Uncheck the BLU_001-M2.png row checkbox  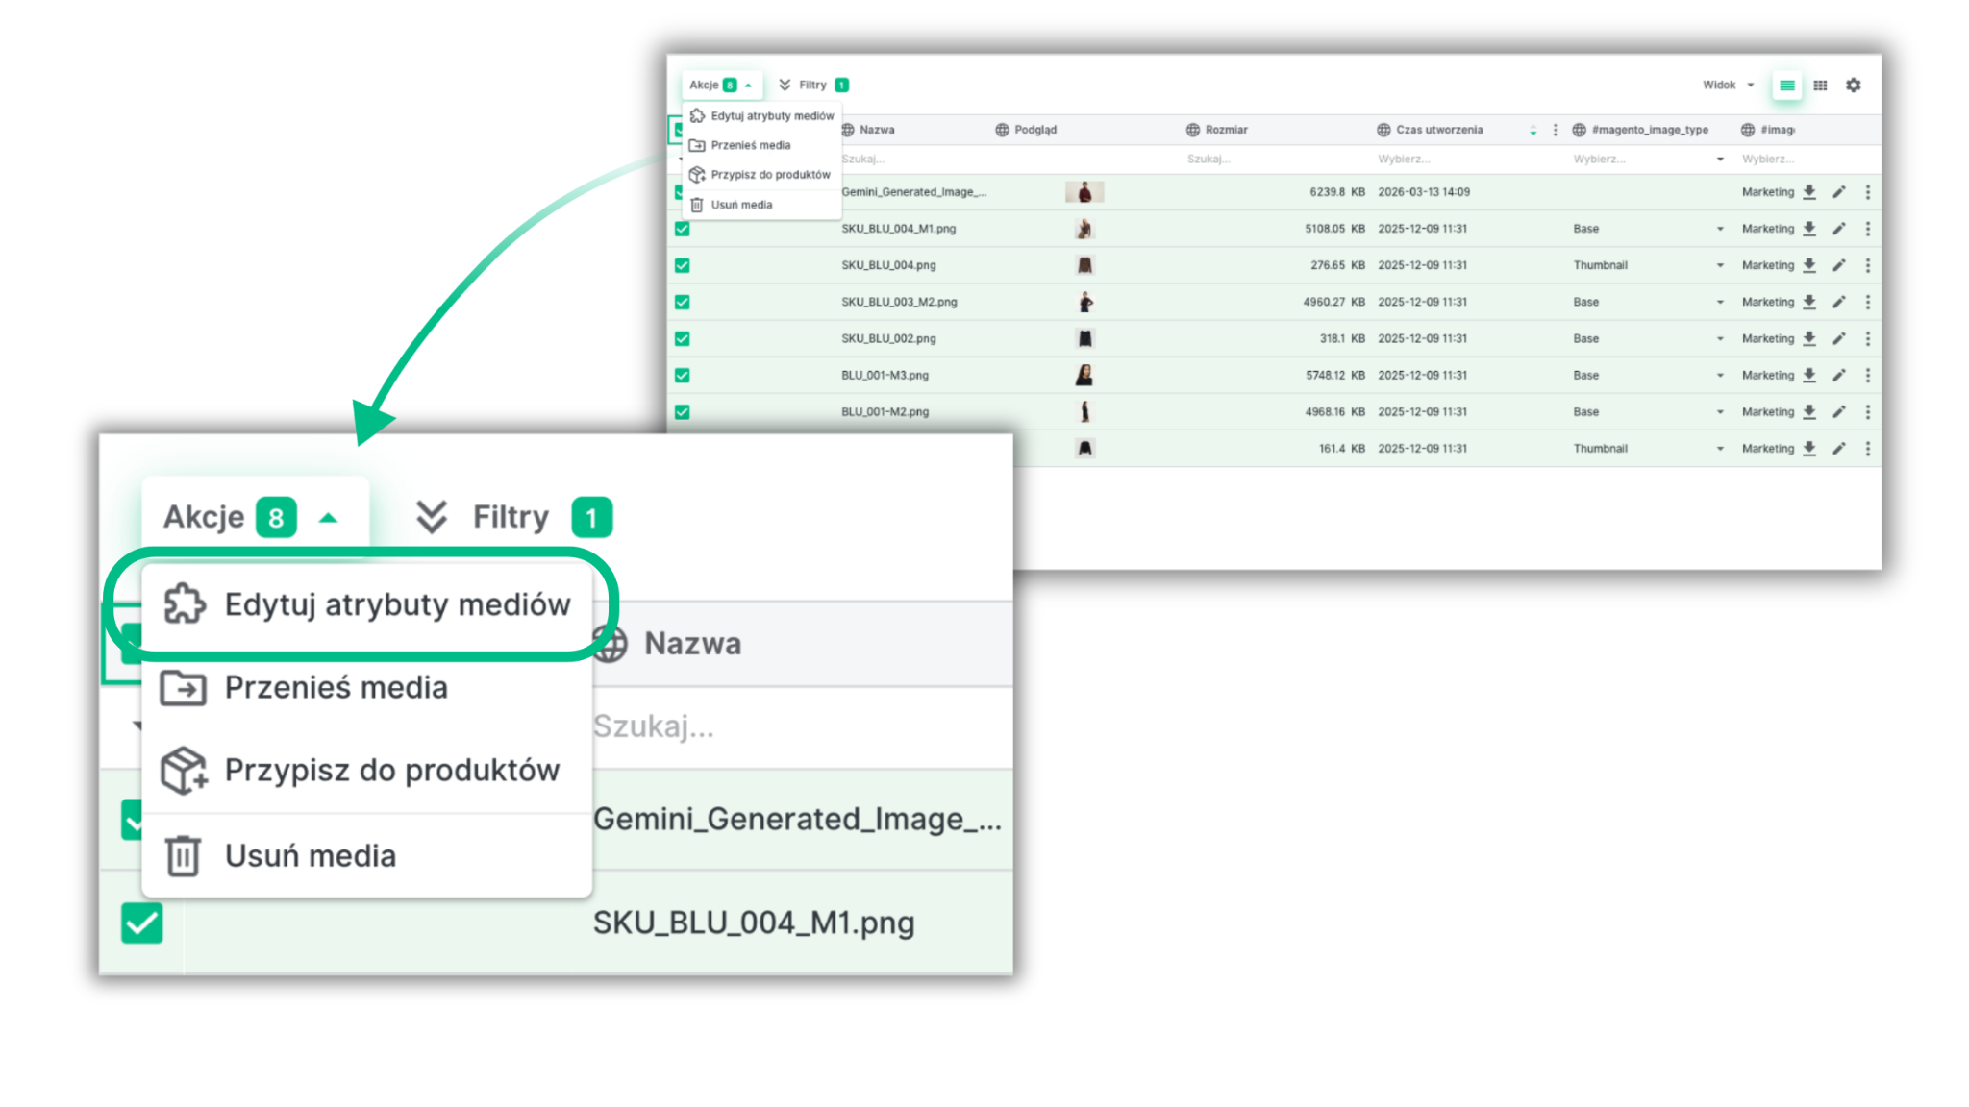click(683, 411)
